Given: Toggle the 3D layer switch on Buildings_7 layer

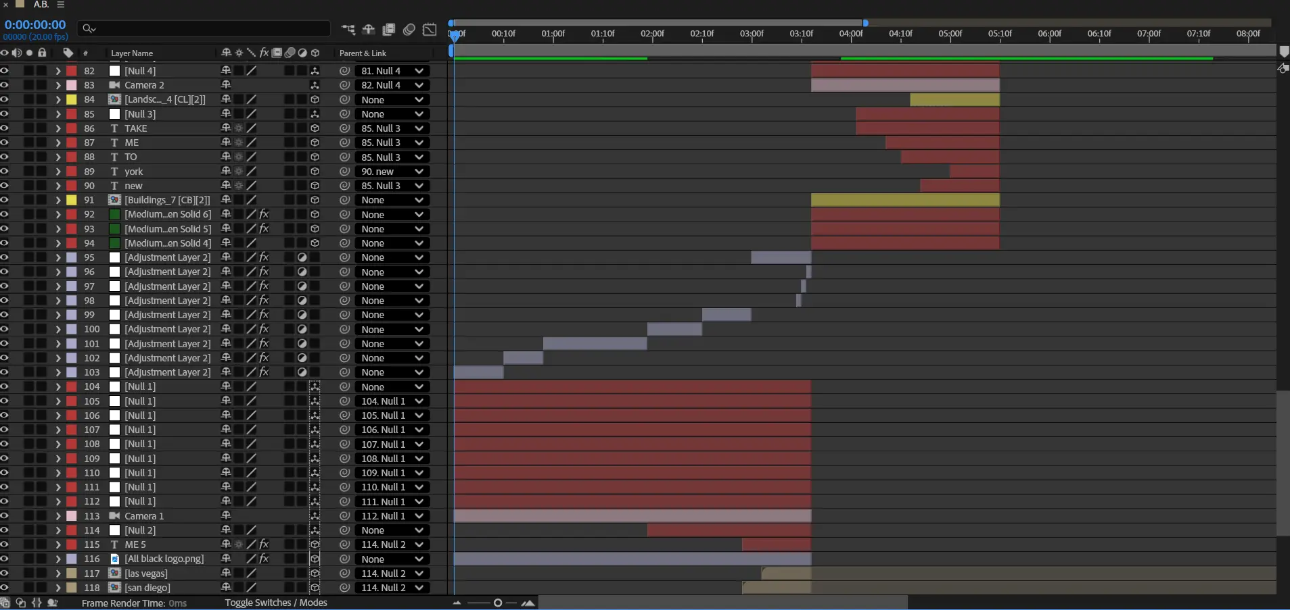Looking at the screenshot, I should click(315, 200).
